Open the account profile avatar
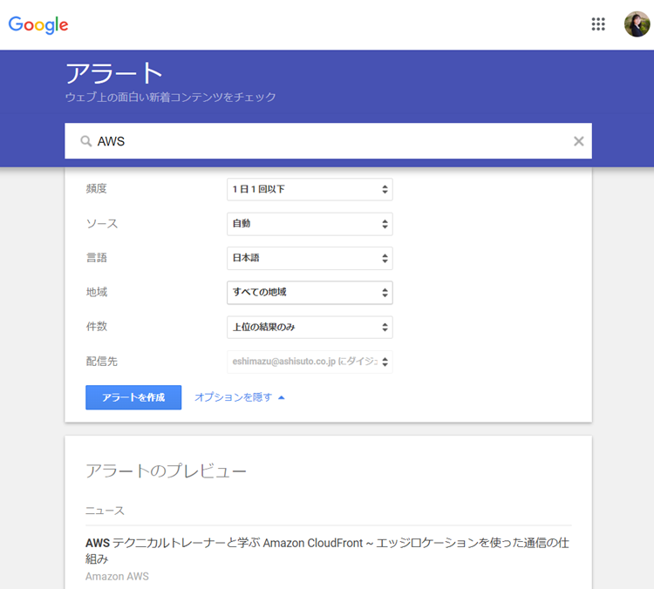This screenshot has width=654, height=589. tap(637, 24)
